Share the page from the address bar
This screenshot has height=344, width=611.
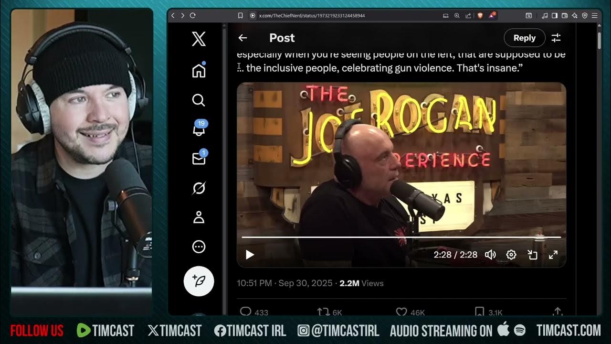(x=468, y=16)
